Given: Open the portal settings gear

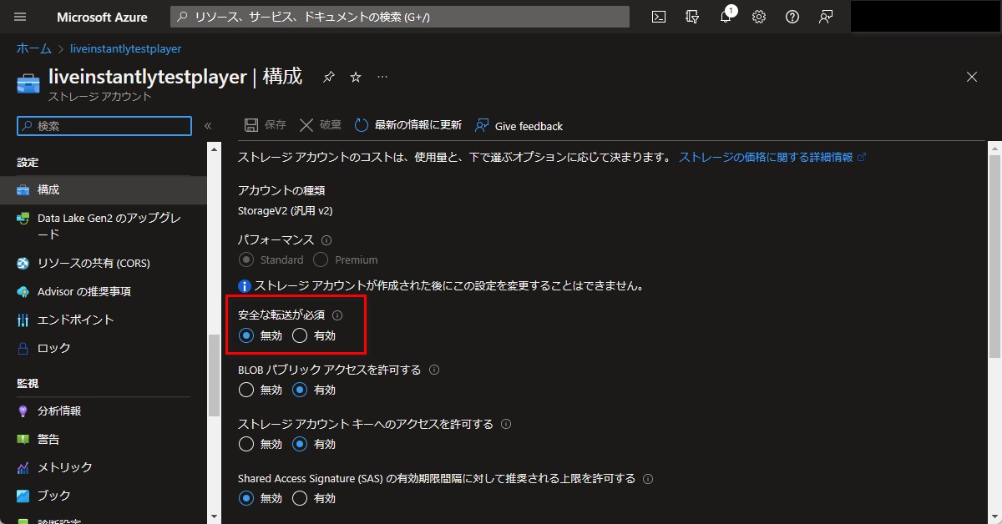Looking at the screenshot, I should coord(758,16).
